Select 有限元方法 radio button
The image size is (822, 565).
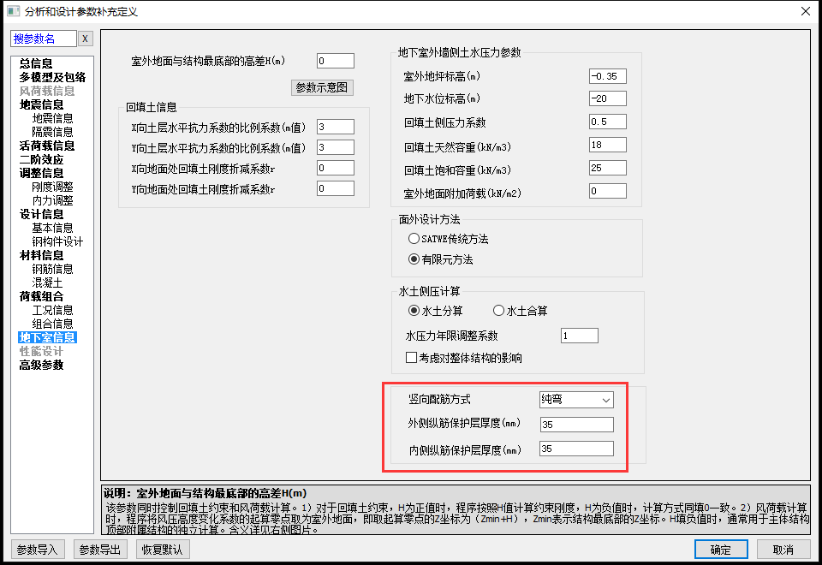click(x=414, y=259)
